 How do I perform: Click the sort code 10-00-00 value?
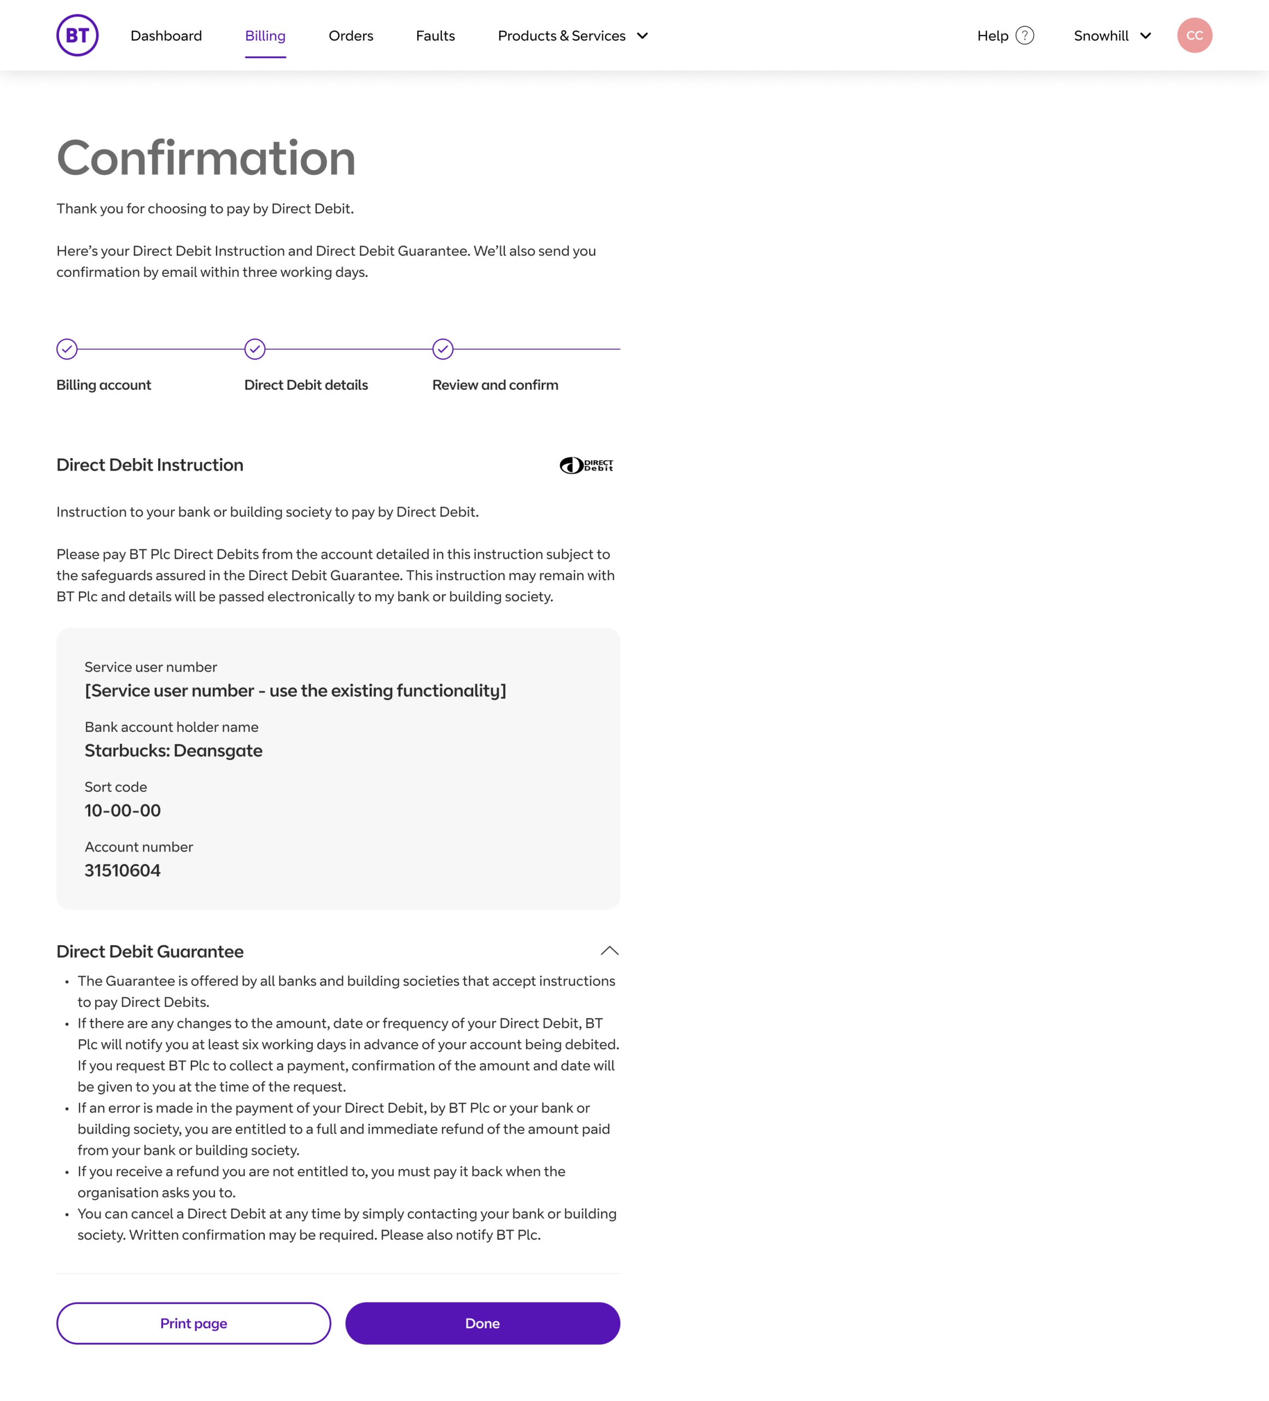coord(122,811)
